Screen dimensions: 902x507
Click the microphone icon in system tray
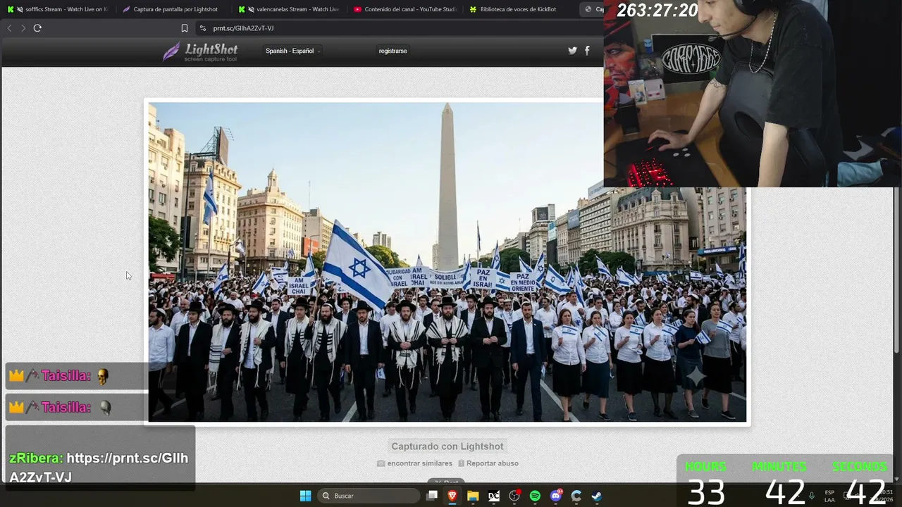pos(811,496)
